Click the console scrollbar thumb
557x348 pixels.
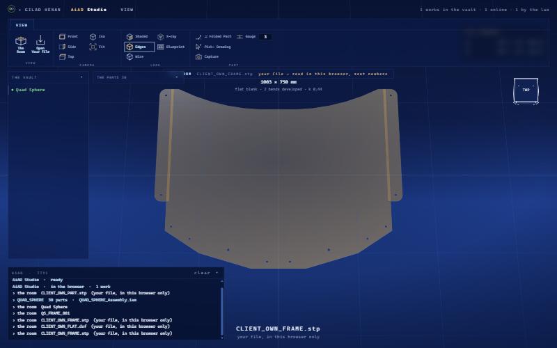tap(222, 310)
